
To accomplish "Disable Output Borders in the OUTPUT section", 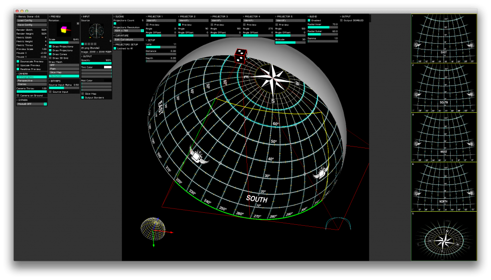I will click(x=83, y=98).
